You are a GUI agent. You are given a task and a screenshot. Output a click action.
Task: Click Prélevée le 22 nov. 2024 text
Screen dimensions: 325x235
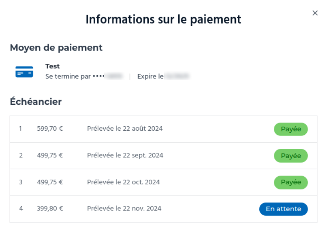click(124, 209)
